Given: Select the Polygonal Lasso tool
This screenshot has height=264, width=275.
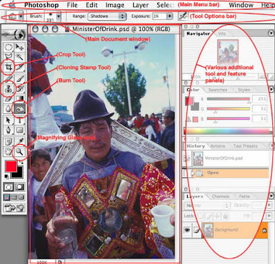Looking at the screenshot, I should [8, 57].
